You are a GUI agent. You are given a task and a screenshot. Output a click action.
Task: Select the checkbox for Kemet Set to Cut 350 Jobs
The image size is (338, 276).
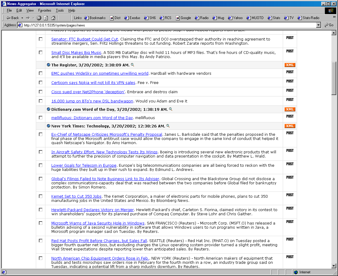[41, 196]
